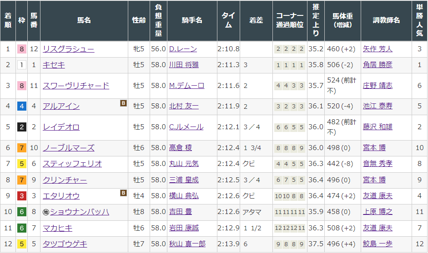Image resolution: width=428 pixels, height=253 pixels.
Task: Open the horse link ノーブルマーズ
Action: [69, 148]
